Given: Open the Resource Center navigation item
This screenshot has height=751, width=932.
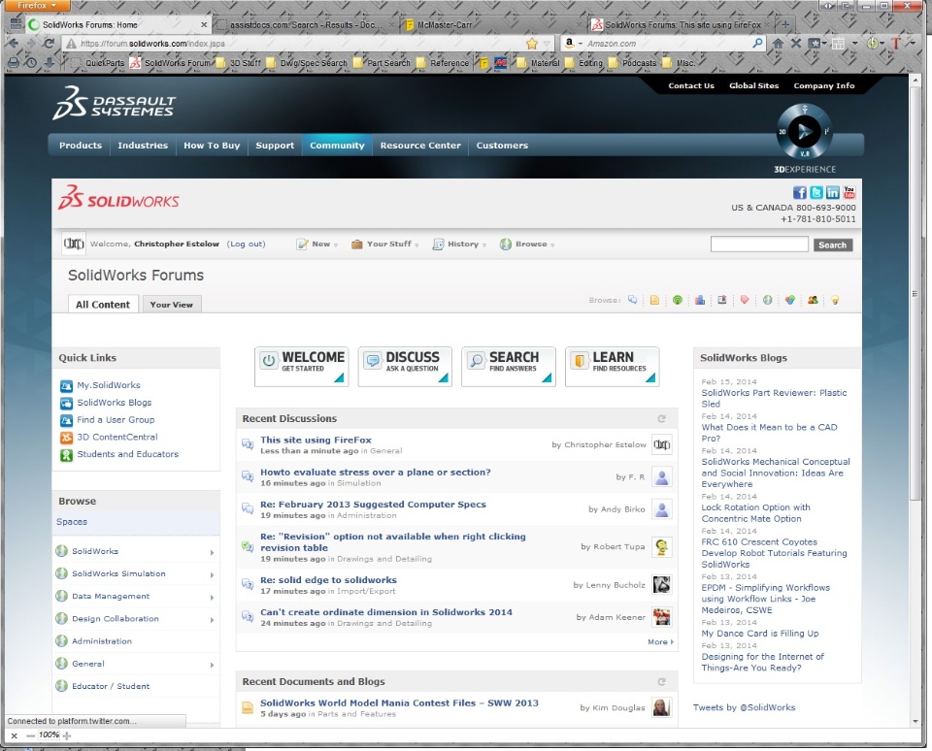Looking at the screenshot, I should tap(420, 145).
